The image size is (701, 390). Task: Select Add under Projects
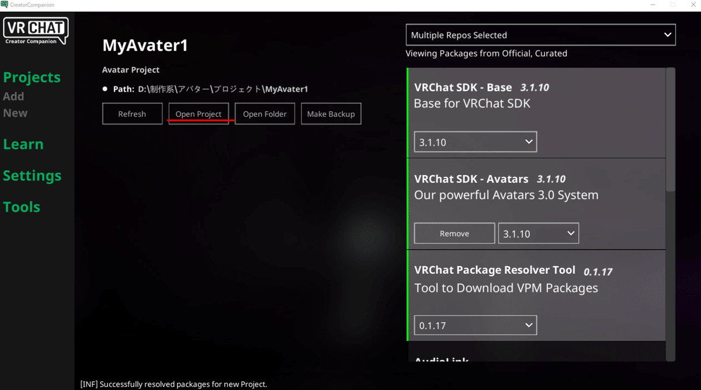[13, 96]
